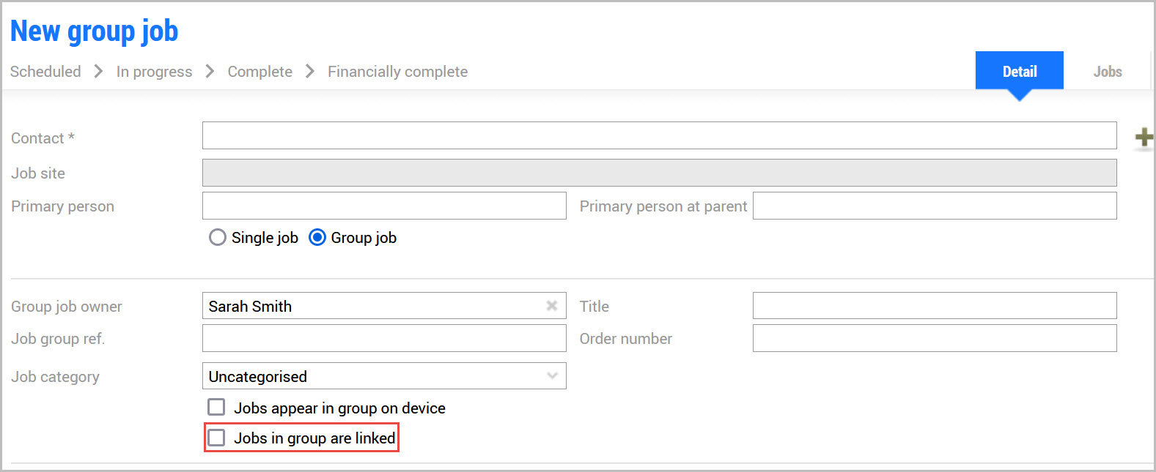Screen dimensions: 1156x472
Task: Select the Single job radio button
Action: point(218,238)
